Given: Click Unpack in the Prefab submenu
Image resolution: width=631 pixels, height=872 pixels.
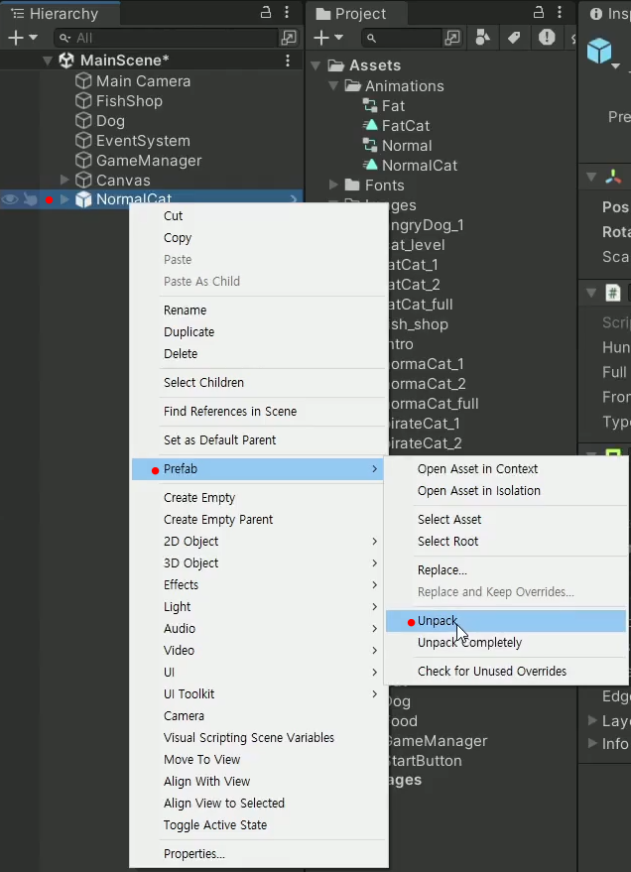Looking at the screenshot, I should coord(506,621).
